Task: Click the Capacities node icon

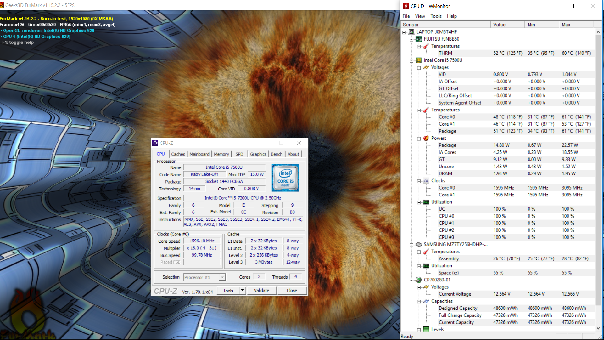Action: click(426, 301)
